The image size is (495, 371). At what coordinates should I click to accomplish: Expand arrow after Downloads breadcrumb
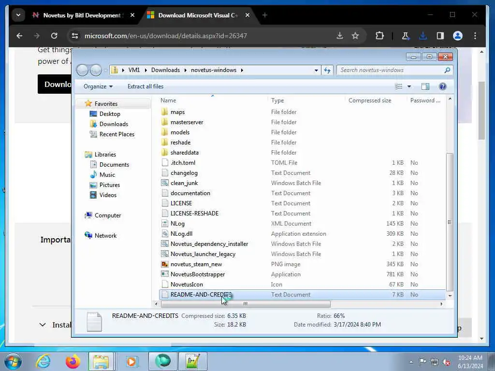point(185,70)
